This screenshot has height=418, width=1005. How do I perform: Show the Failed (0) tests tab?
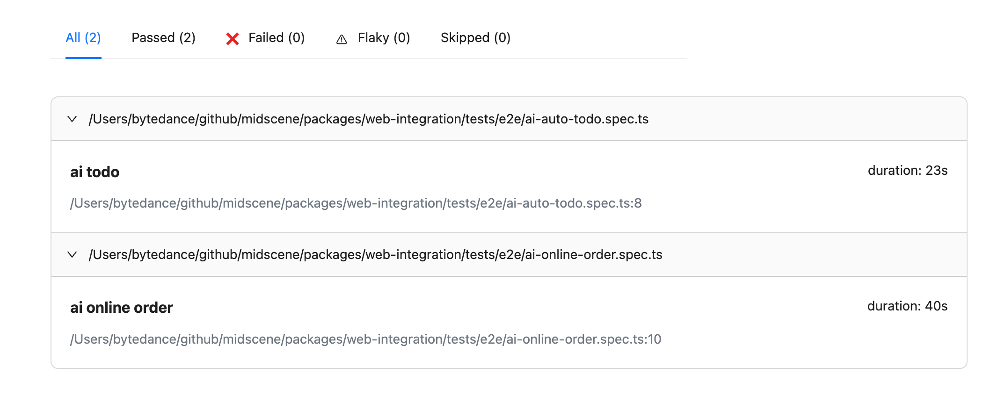(276, 38)
